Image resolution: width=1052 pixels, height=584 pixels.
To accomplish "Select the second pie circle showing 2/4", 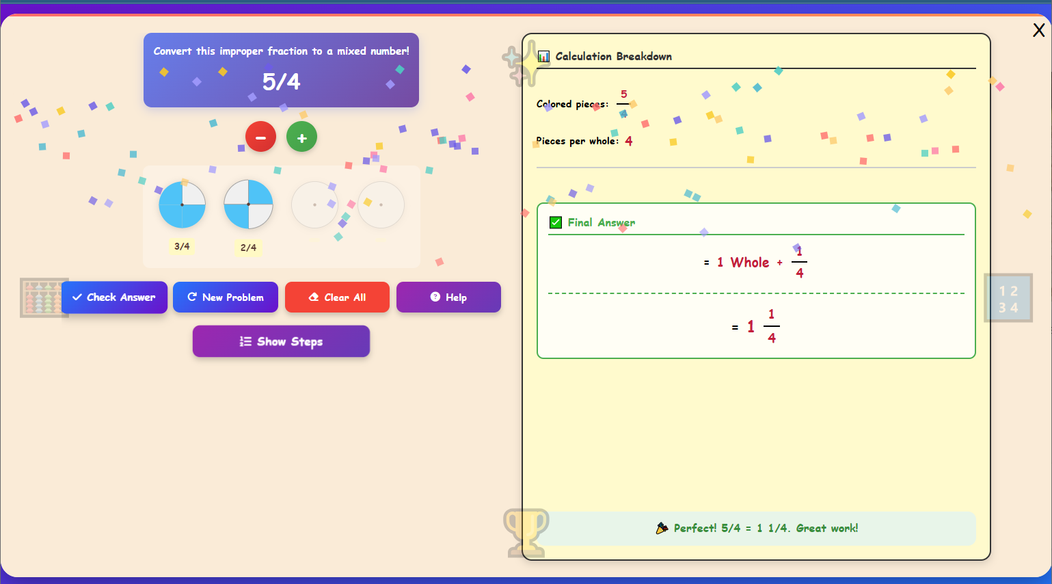I will coord(248,204).
